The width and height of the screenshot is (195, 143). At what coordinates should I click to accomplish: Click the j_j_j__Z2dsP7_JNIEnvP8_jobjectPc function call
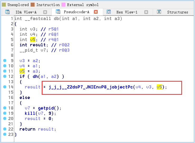click(91, 87)
